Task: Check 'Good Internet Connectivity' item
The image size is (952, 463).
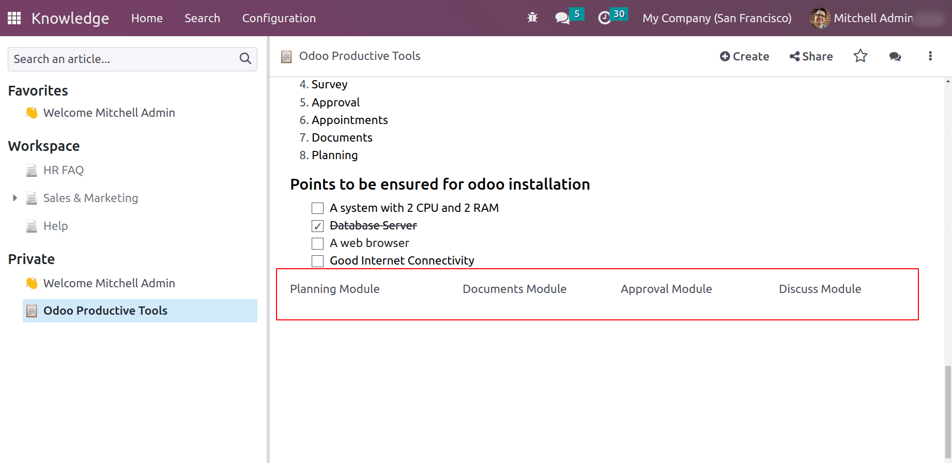Action: click(318, 261)
